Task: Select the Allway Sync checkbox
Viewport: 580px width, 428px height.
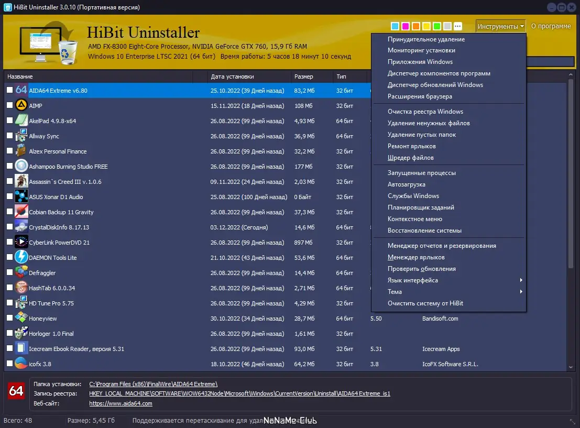Action: coord(9,135)
